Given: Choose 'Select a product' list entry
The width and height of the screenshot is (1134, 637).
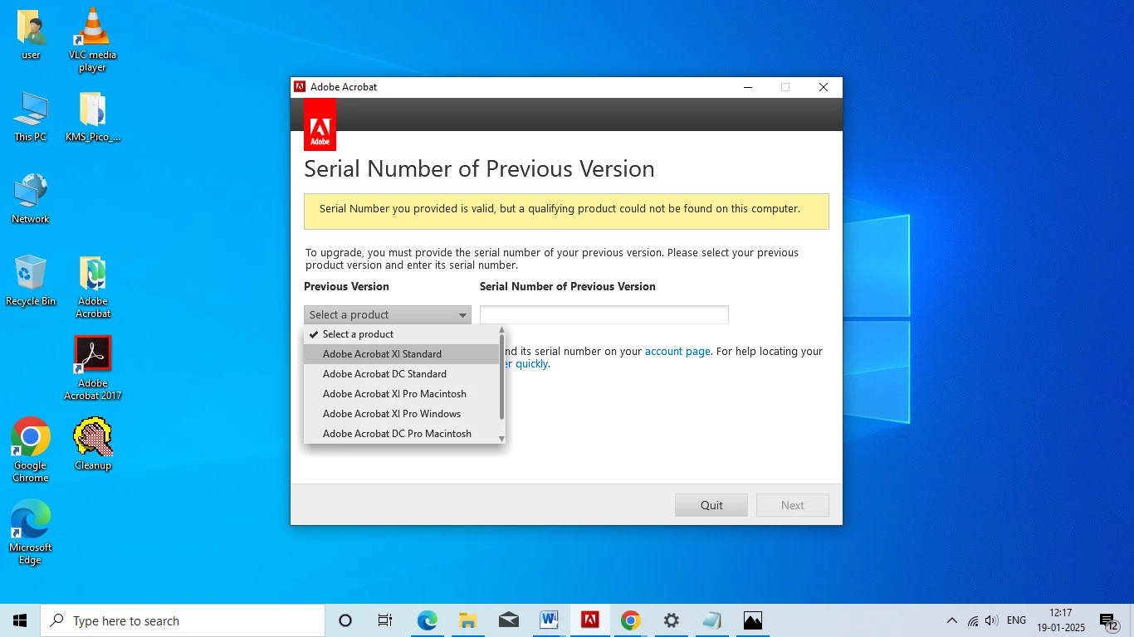Looking at the screenshot, I should click(x=402, y=334).
